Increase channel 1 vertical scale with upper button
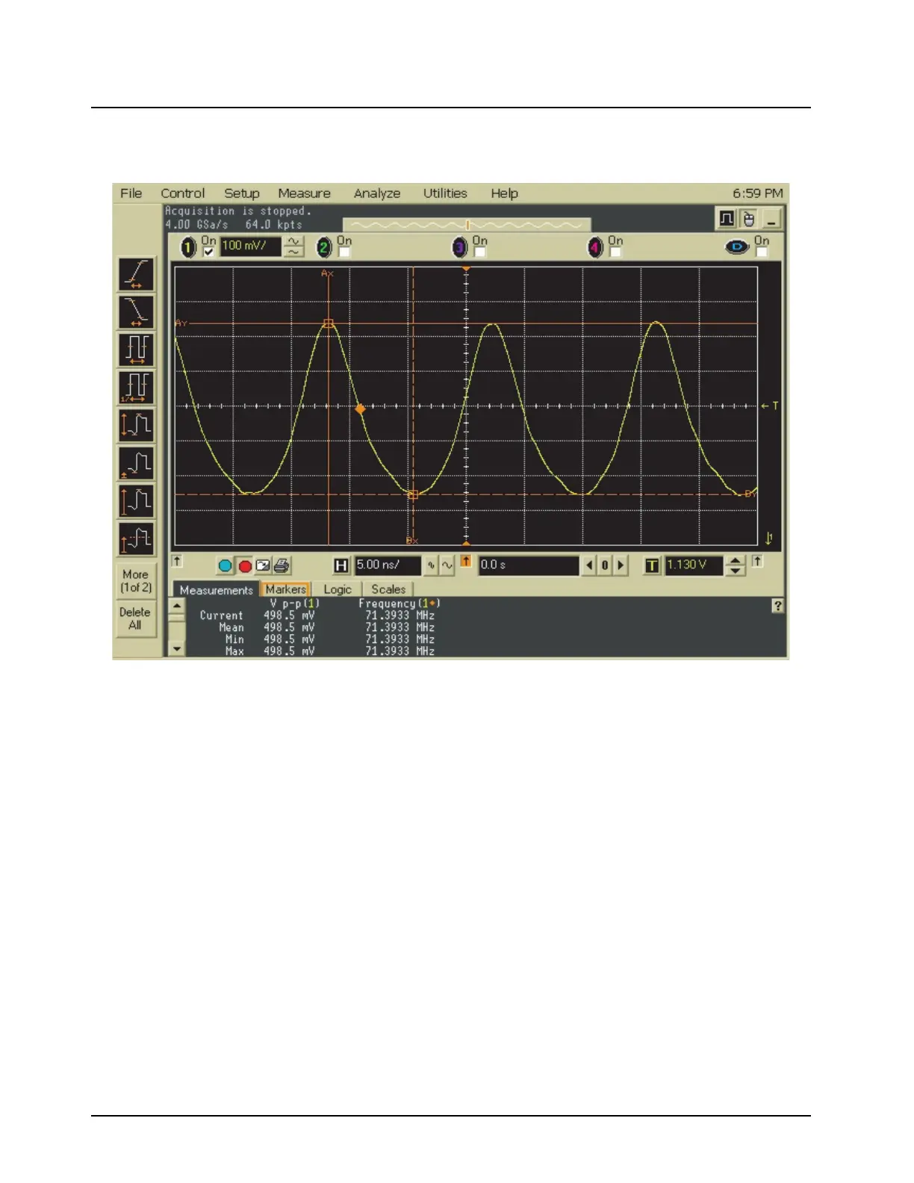 (x=293, y=241)
